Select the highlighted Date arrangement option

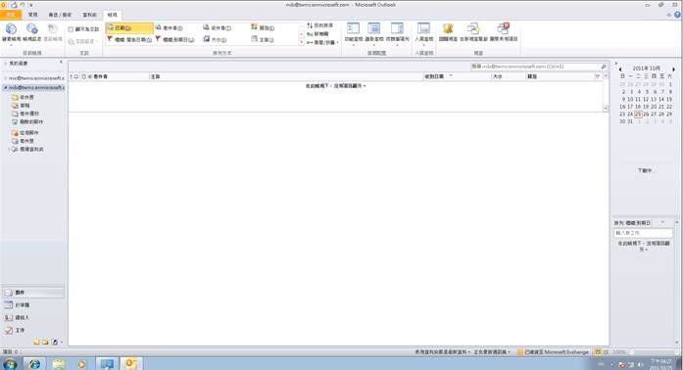tap(129, 27)
